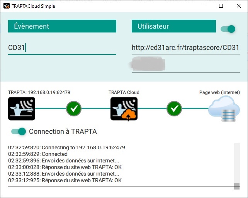Screen dimensions: 248x198
Task: Click the 02:32:59:829 Connected log line
Action: pyautogui.click(x=38, y=154)
